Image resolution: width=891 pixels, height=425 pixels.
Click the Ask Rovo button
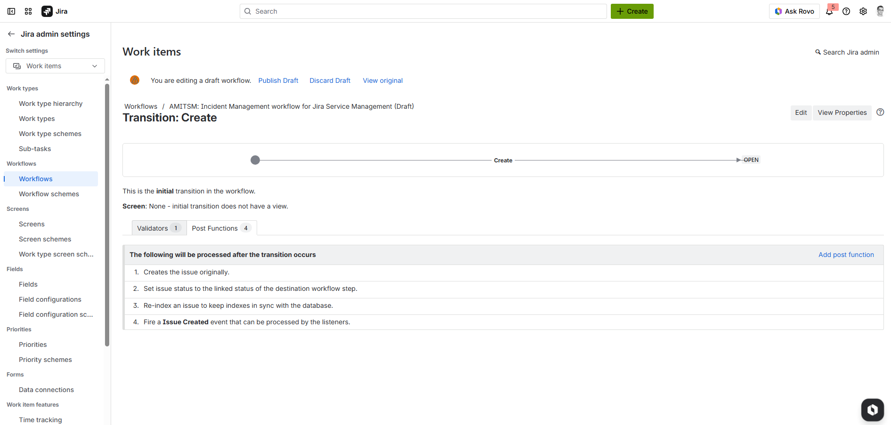pyautogui.click(x=794, y=11)
